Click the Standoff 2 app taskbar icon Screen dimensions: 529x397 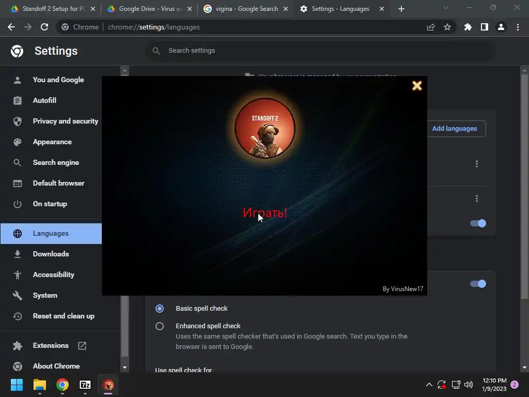point(108,385)
